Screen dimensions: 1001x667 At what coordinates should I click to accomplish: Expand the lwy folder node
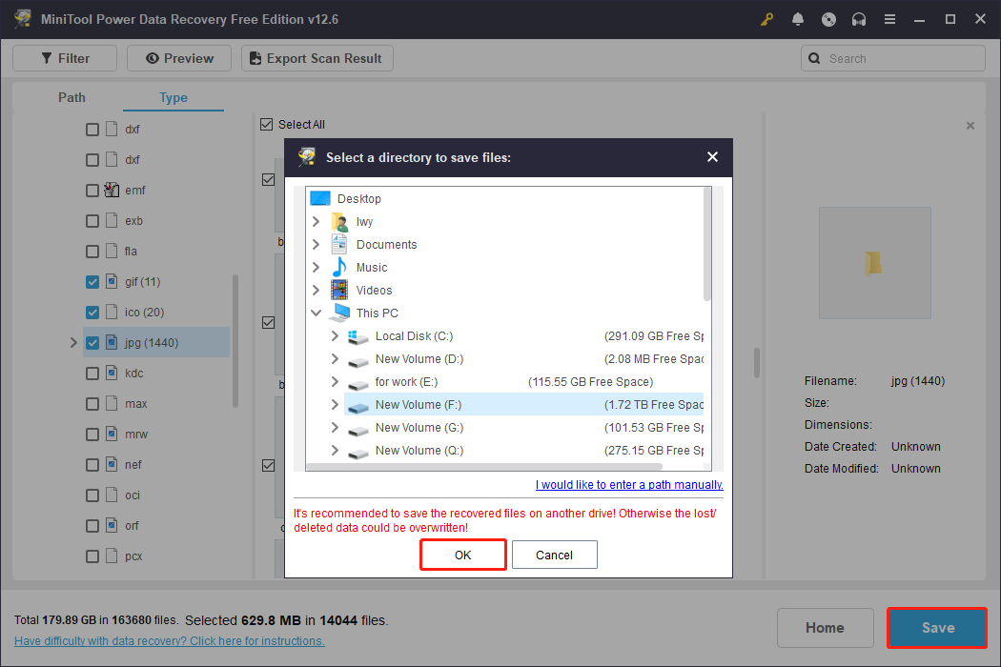pos(316,221)
